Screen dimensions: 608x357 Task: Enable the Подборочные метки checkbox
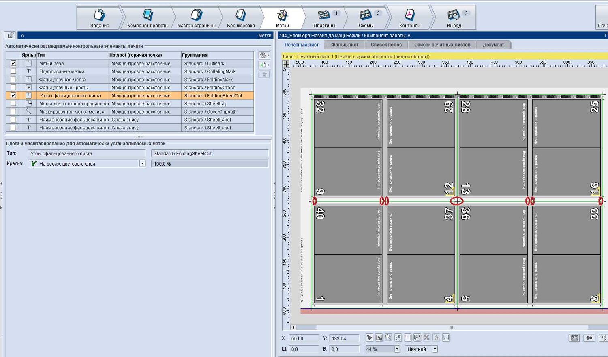(x=13, y=71)
